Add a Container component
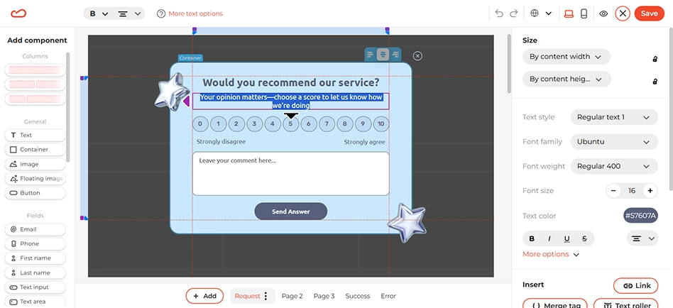Image resolution: width=673 pixels, height=308 pixels. point(35,150)
